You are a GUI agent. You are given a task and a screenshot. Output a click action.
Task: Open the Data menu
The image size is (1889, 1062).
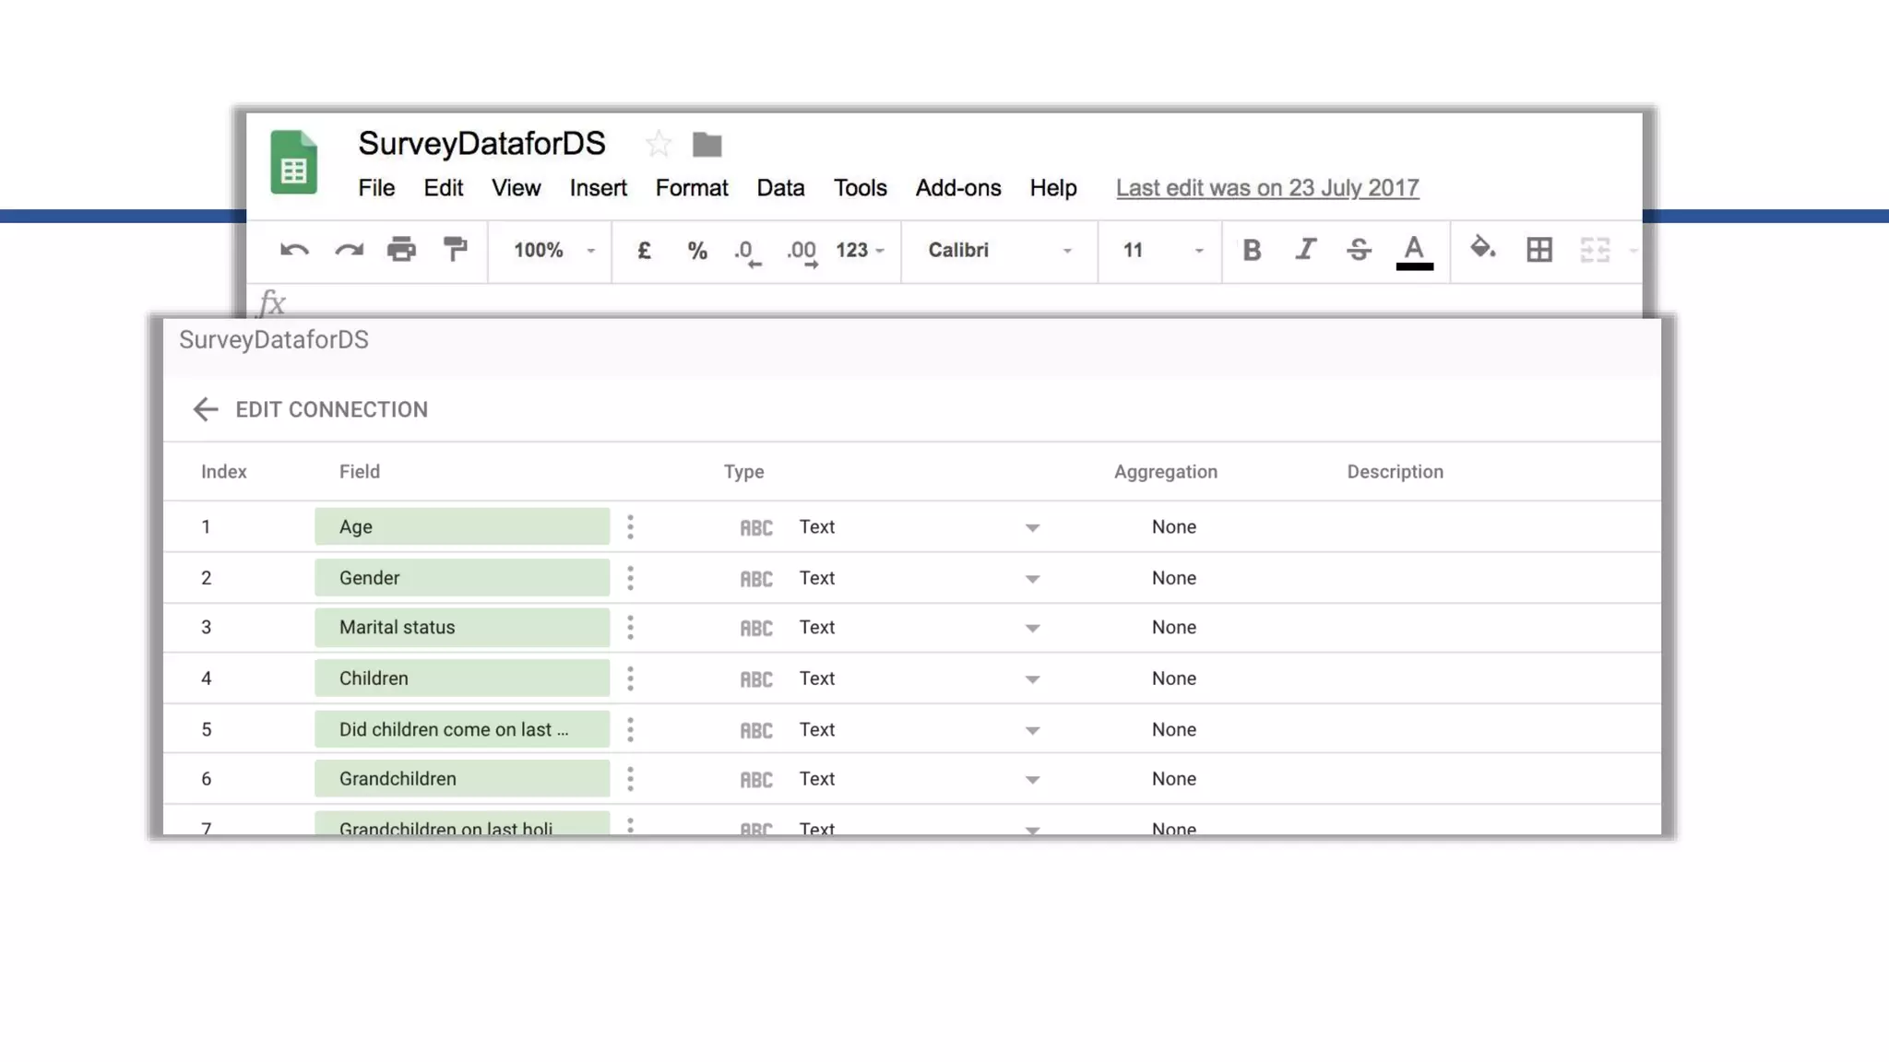pos(780,188)
